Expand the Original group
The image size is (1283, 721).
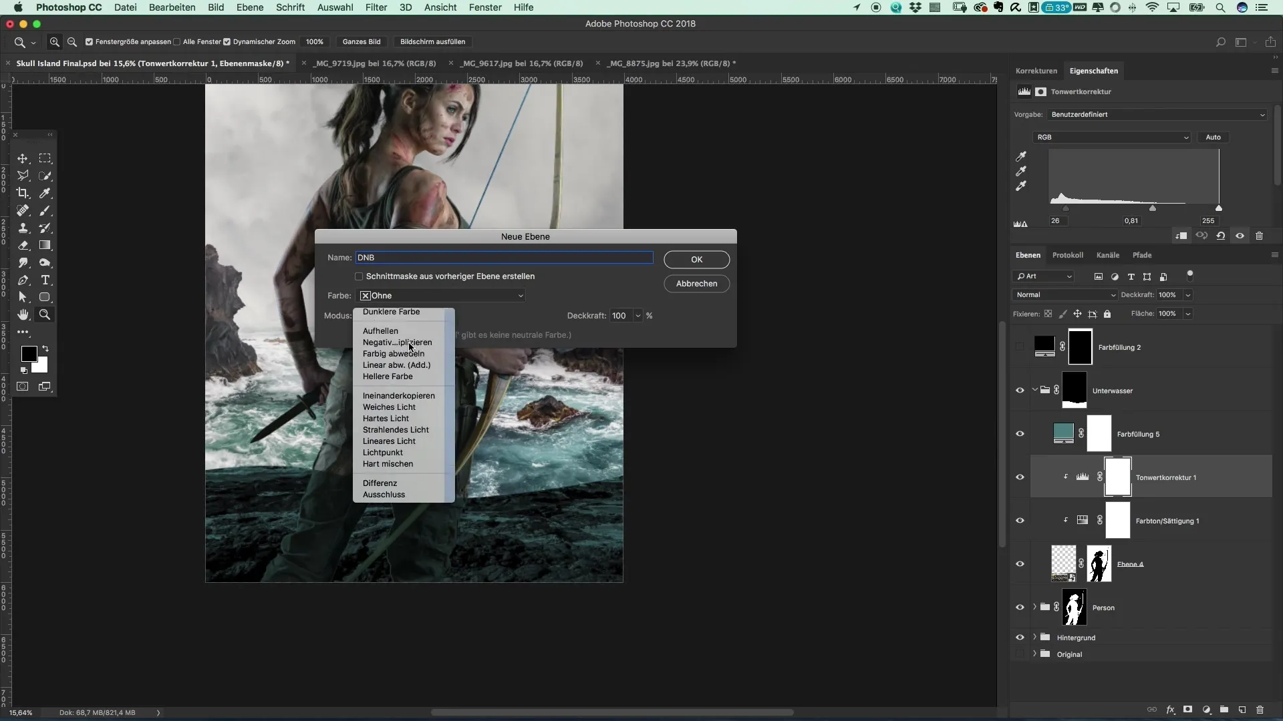pos(1035,654)
